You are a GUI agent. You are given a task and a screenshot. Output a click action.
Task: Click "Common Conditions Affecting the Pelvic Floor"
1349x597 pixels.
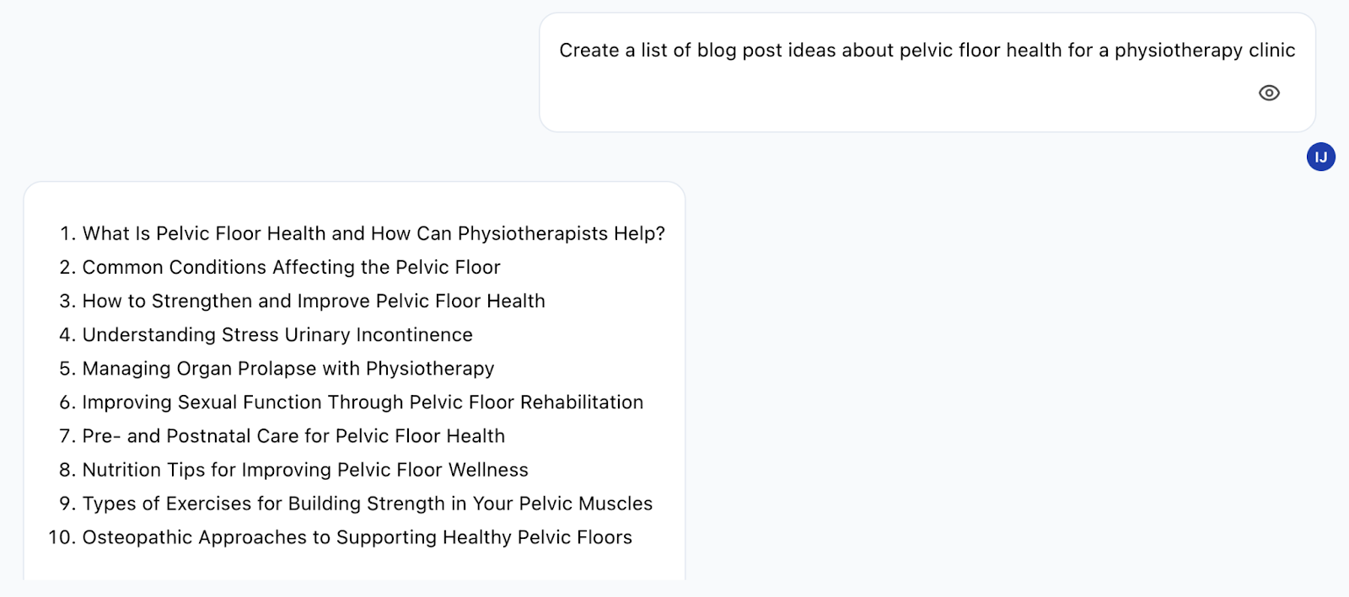(x=291, y=267)
